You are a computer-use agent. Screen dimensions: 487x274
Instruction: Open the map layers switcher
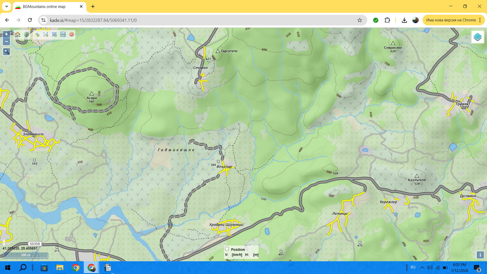pos(478,37)
